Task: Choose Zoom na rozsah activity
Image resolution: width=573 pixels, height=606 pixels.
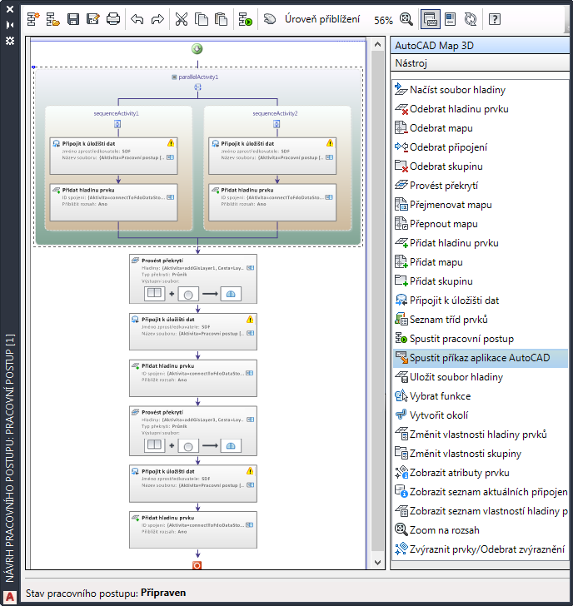Action: [481, 530]
